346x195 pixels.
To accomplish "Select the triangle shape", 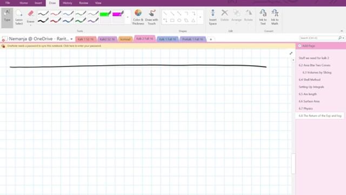I will coord(194,21).
